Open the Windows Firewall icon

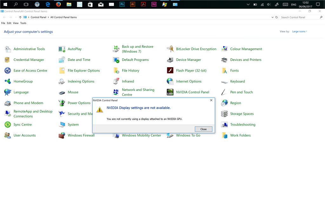[x=62, y=135]
